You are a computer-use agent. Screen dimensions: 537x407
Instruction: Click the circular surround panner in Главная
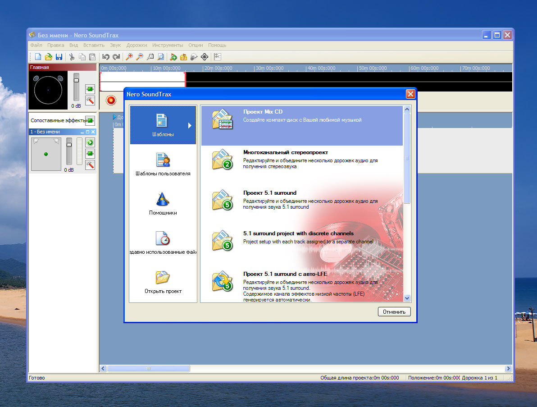tap(48, 90)
